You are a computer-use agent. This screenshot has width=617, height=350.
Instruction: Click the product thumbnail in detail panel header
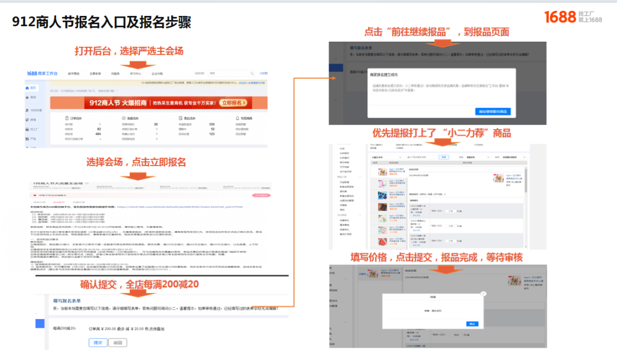pos(498,178)
